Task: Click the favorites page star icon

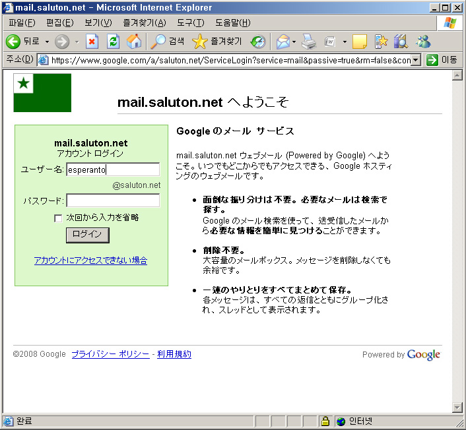Action: (x=381, y=42)
